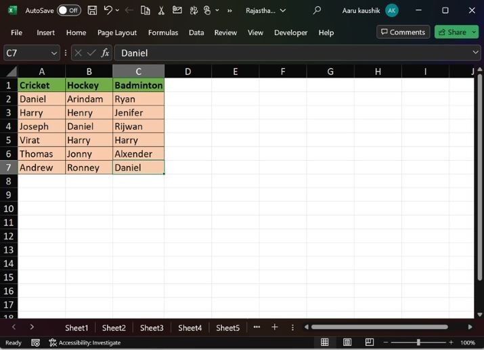Click the Excel app icon in title bar
The width and height of the screenshot is (484, 350).
coord(12,10)
